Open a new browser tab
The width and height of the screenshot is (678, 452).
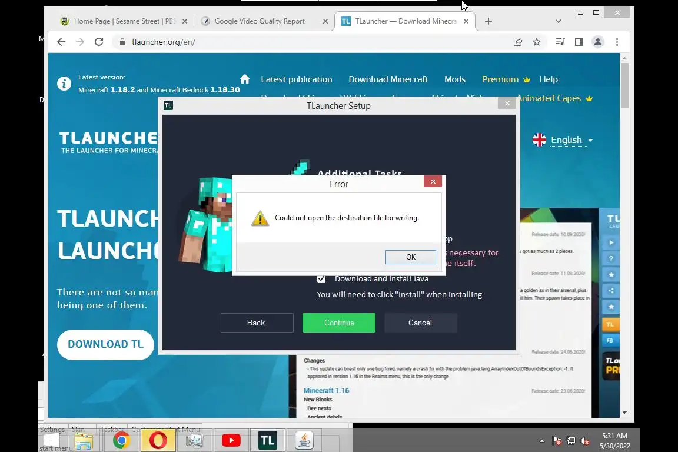(x=488, y=21)
